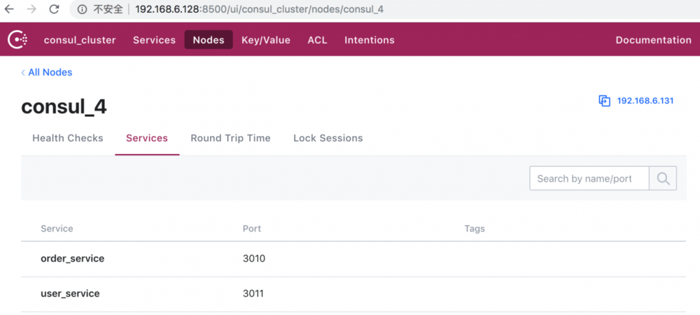700x315 pixels.
Task: Switch to the Health Checks tab
Action: 68,139
